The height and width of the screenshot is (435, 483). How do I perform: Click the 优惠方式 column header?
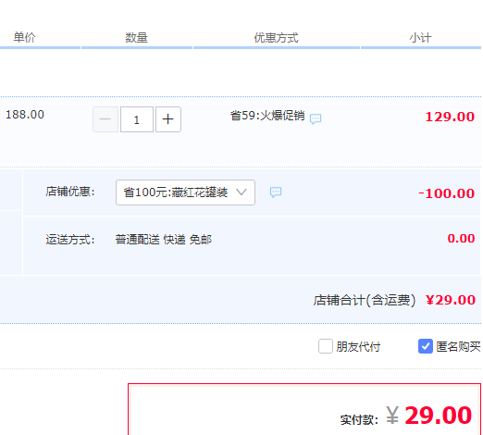[x=276, y=38]
